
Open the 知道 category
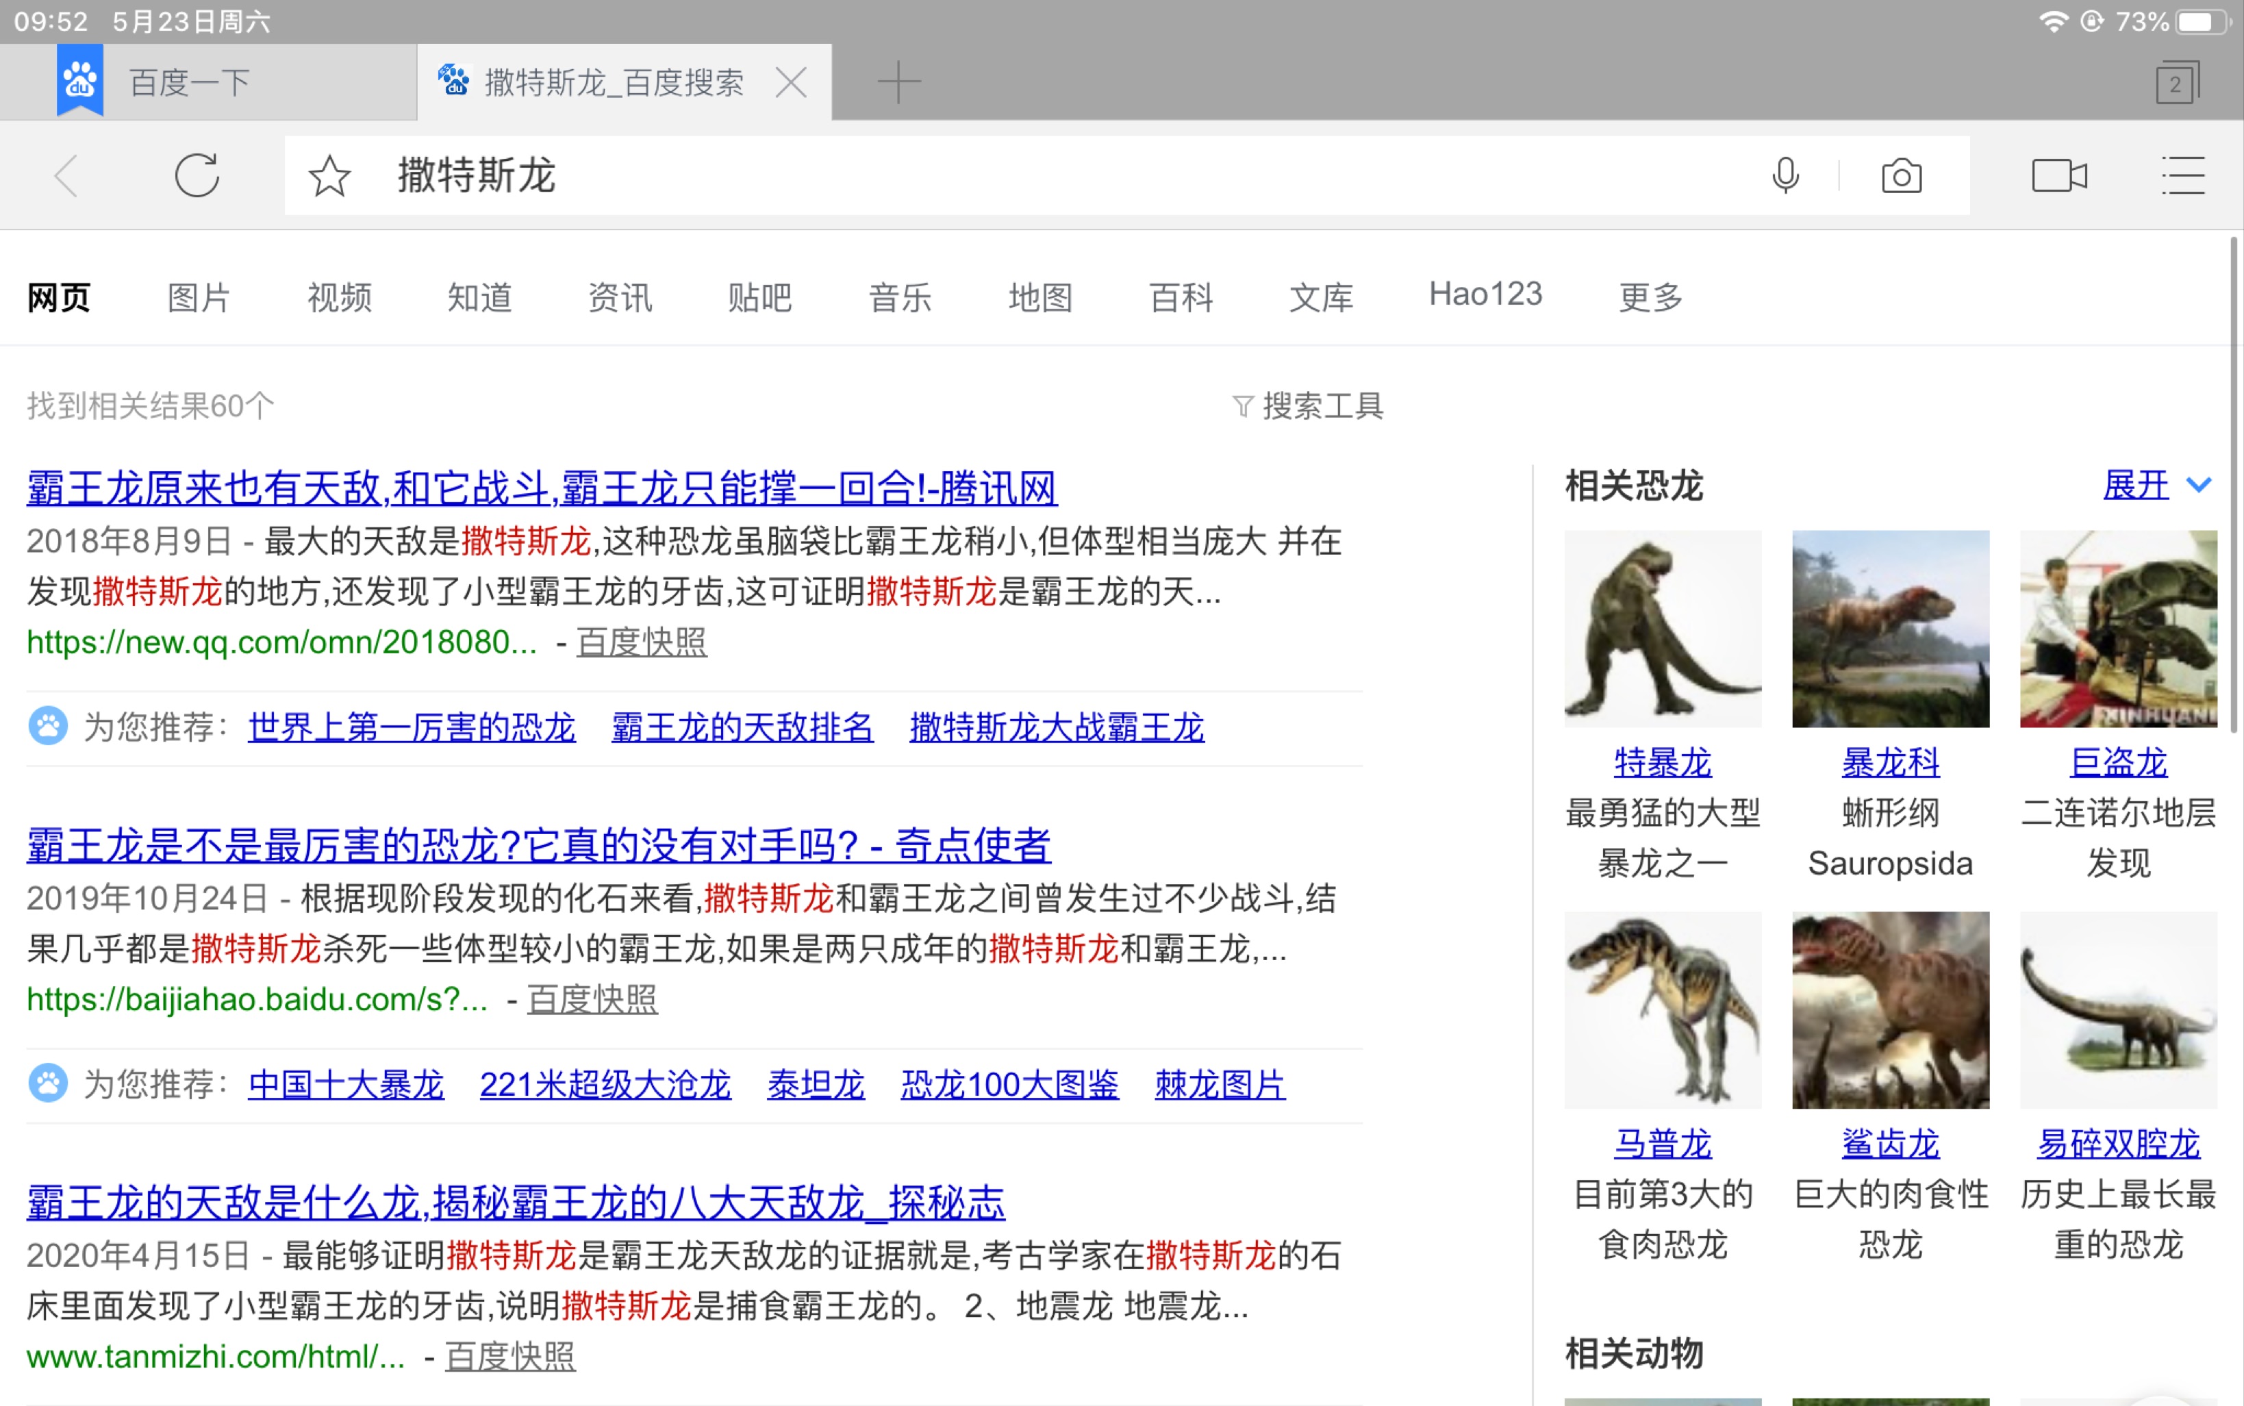tap(479, 297)
